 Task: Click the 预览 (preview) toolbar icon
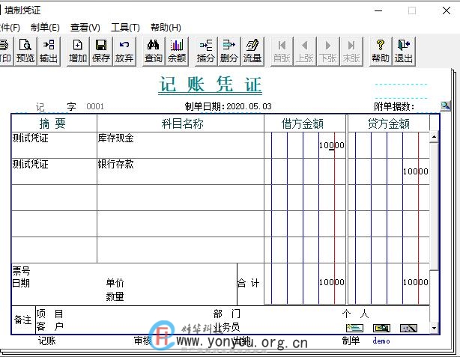click(25, 51)
